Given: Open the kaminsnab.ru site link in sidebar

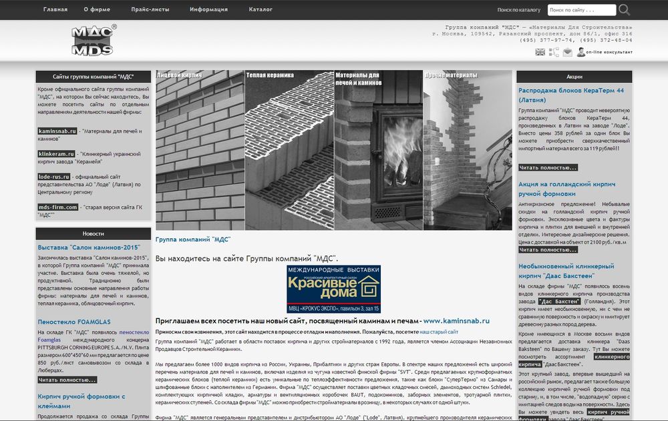Looking at the screenshot, I should coord(57,130).
